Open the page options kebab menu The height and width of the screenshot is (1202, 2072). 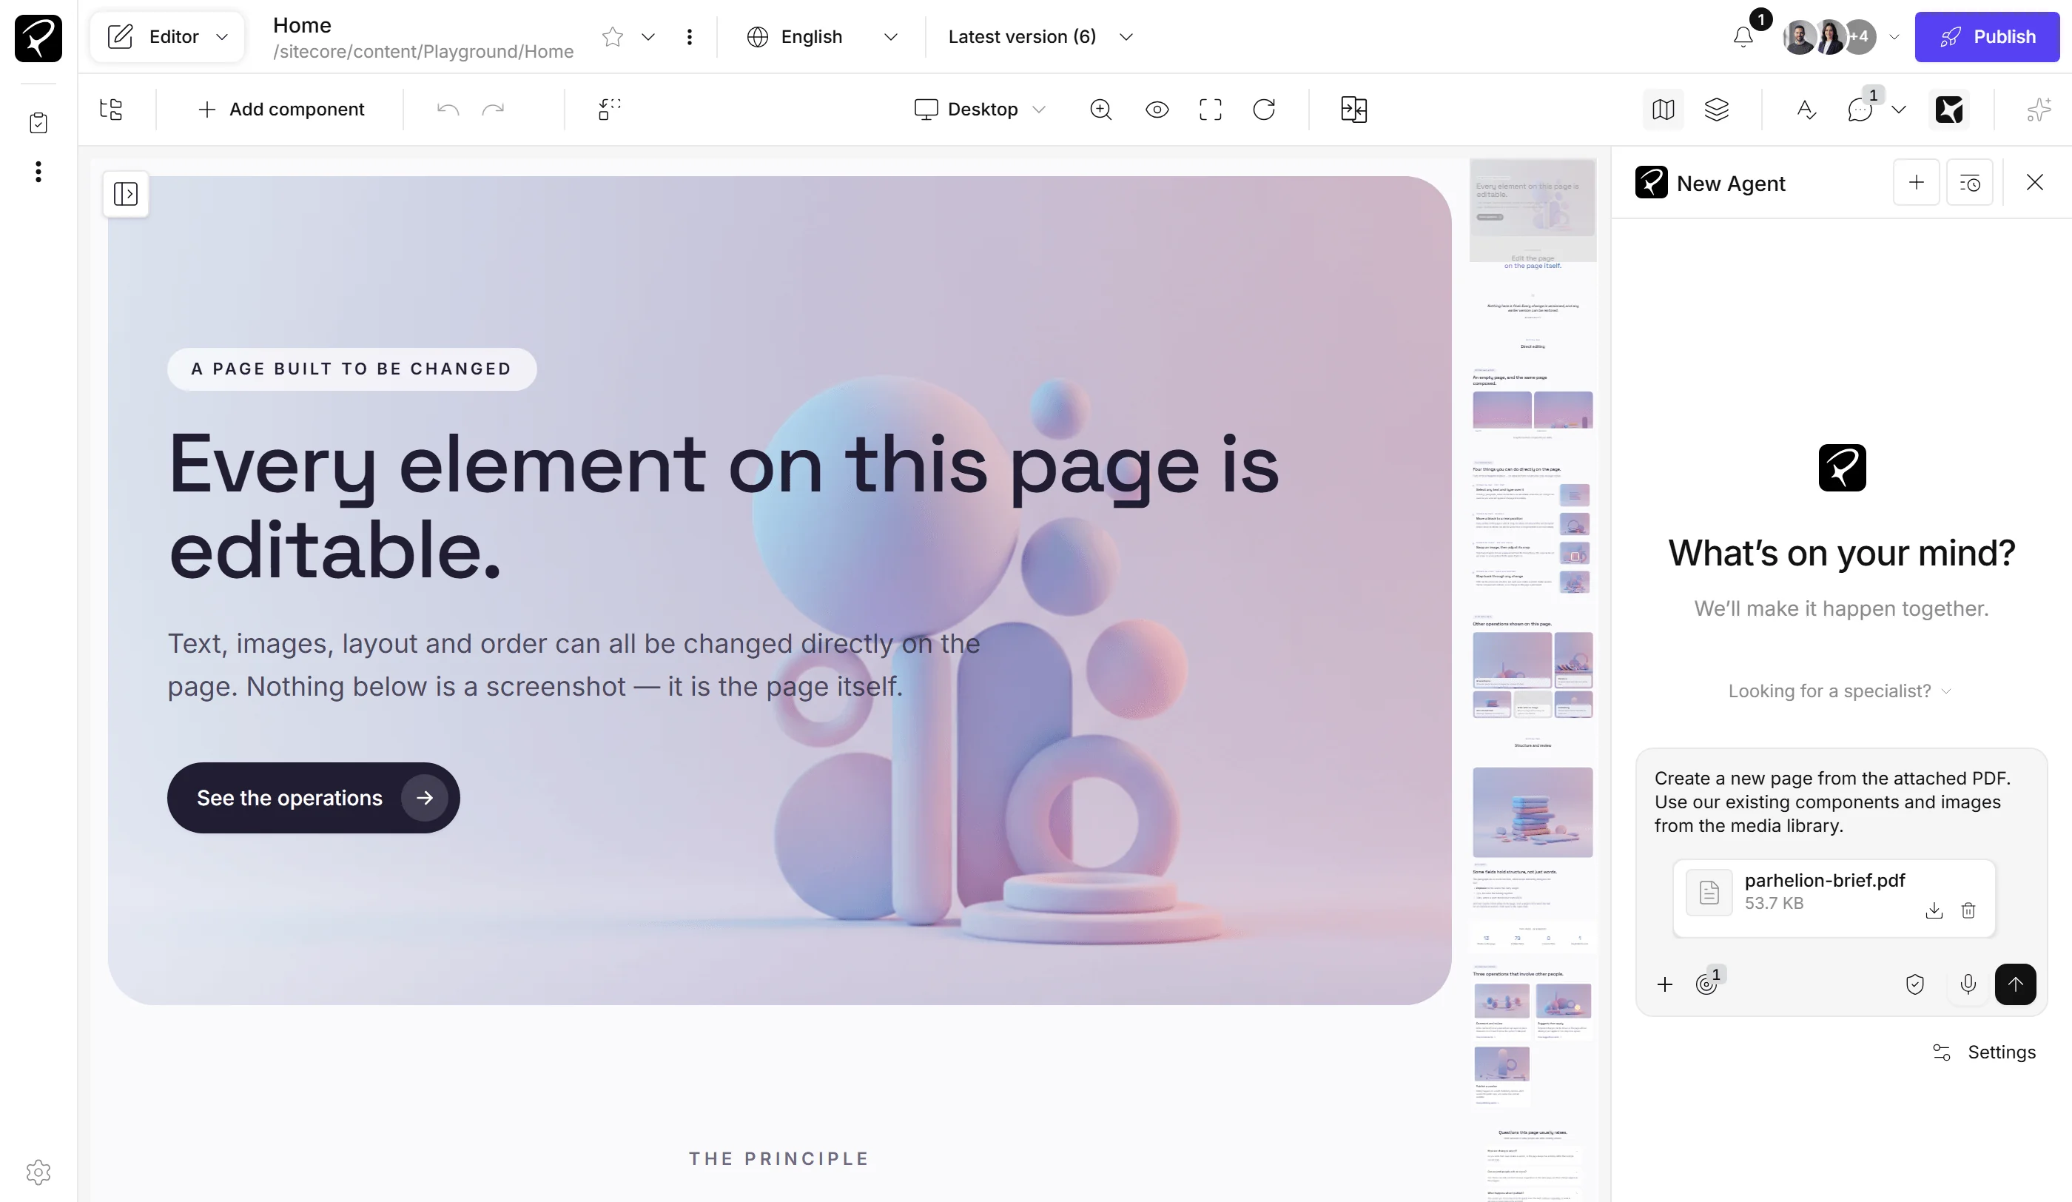click(x=689, y=37)
